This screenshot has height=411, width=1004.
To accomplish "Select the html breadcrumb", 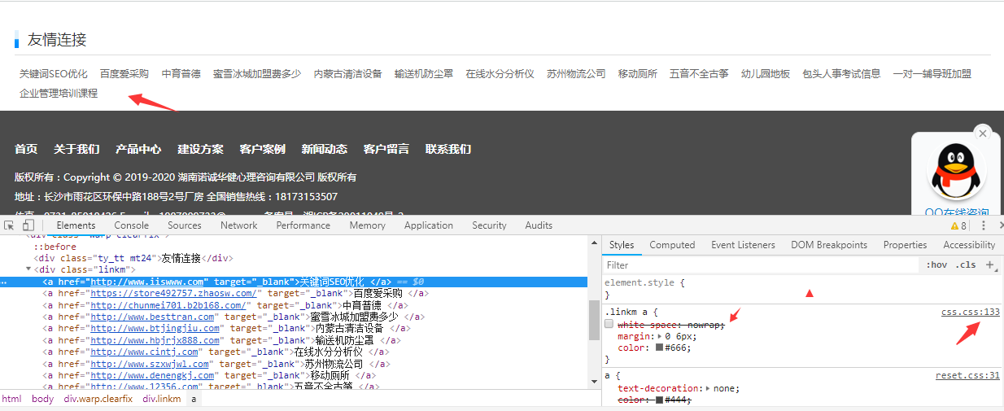I will coord(11,399).
